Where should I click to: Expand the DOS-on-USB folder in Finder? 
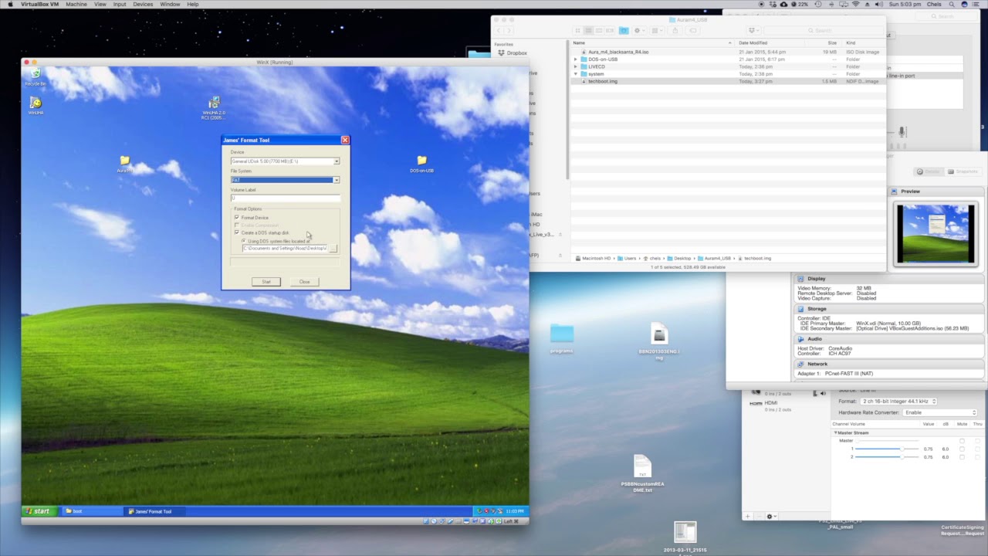tap(575, 59)
